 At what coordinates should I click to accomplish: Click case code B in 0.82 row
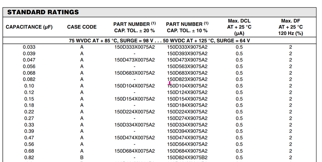pyautogui.click(x=82, y=157)
